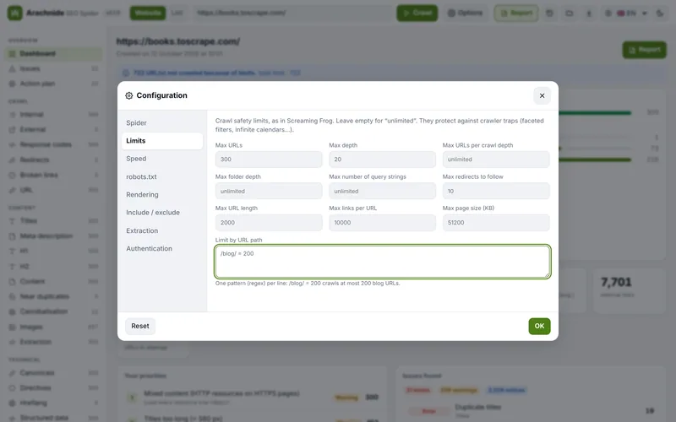Click the URL address field in toolbar
Screen dimensions: 676x422
click(293, 13)
